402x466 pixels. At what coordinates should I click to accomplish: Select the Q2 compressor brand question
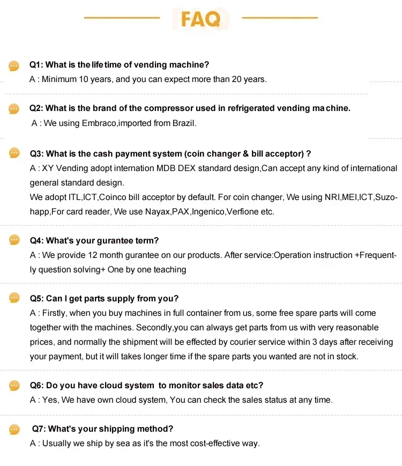pyautogui.click(x=190, y=108)
